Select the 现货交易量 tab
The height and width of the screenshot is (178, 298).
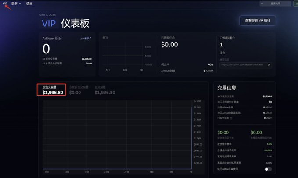tap(51, 90)
